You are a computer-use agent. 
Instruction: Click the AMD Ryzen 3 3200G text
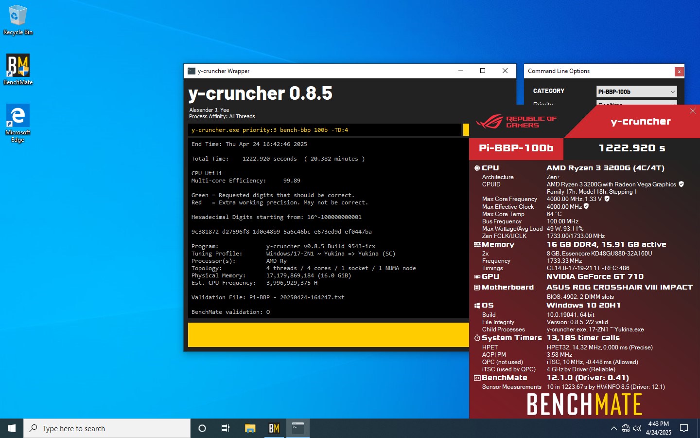(x=605, y=168)
